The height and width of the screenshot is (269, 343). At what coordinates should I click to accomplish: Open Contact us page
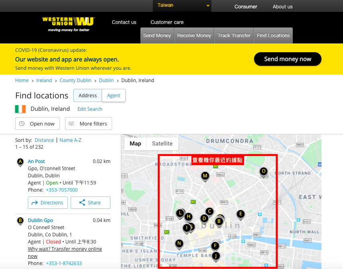(x=124, y=22)
